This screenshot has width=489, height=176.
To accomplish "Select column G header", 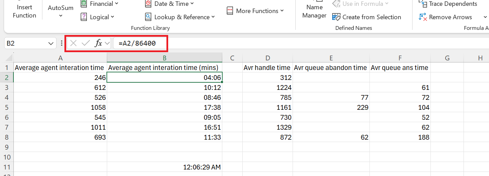I will [447, 58].
